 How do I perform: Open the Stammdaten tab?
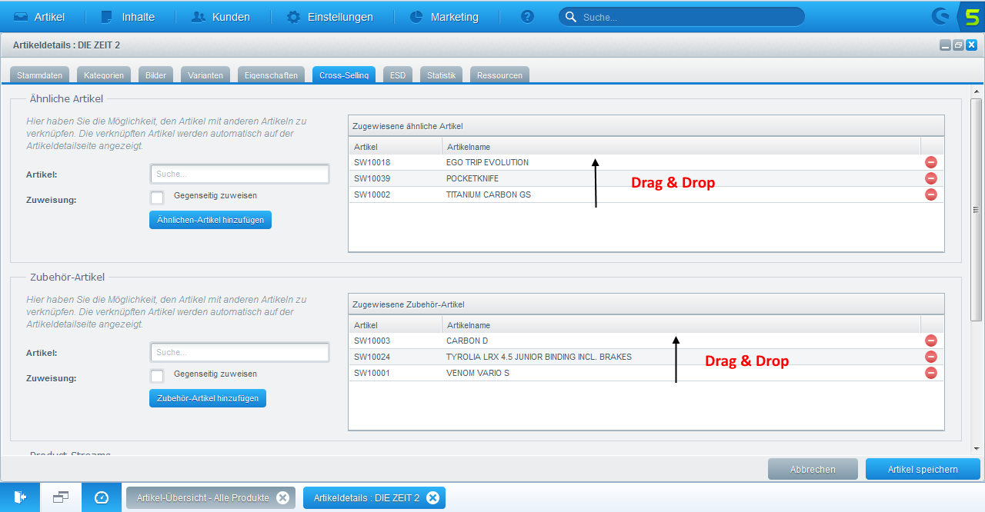39,75
